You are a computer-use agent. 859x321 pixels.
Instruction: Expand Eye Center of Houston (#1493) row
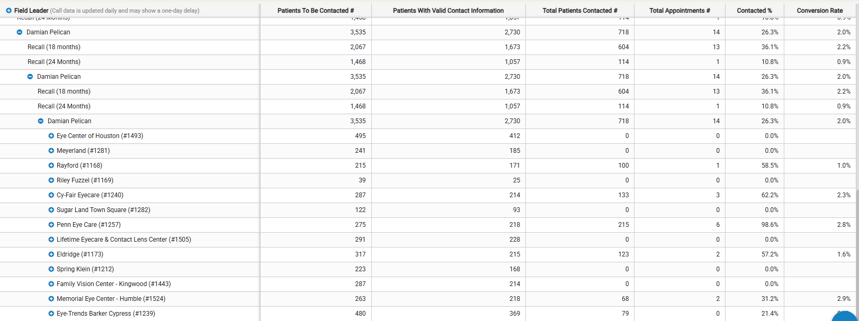[x=51, y=136]
